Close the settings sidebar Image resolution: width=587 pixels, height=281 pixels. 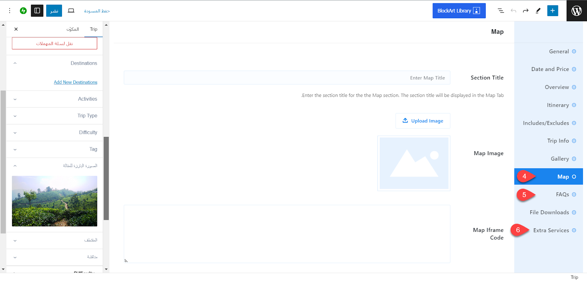[16, 29]
